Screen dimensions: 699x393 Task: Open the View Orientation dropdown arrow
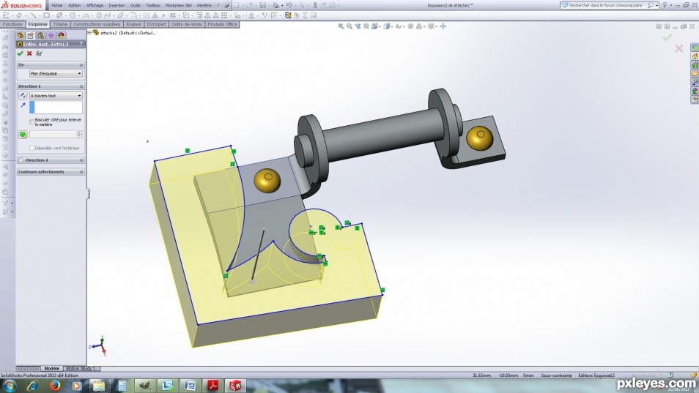point(380,26)
